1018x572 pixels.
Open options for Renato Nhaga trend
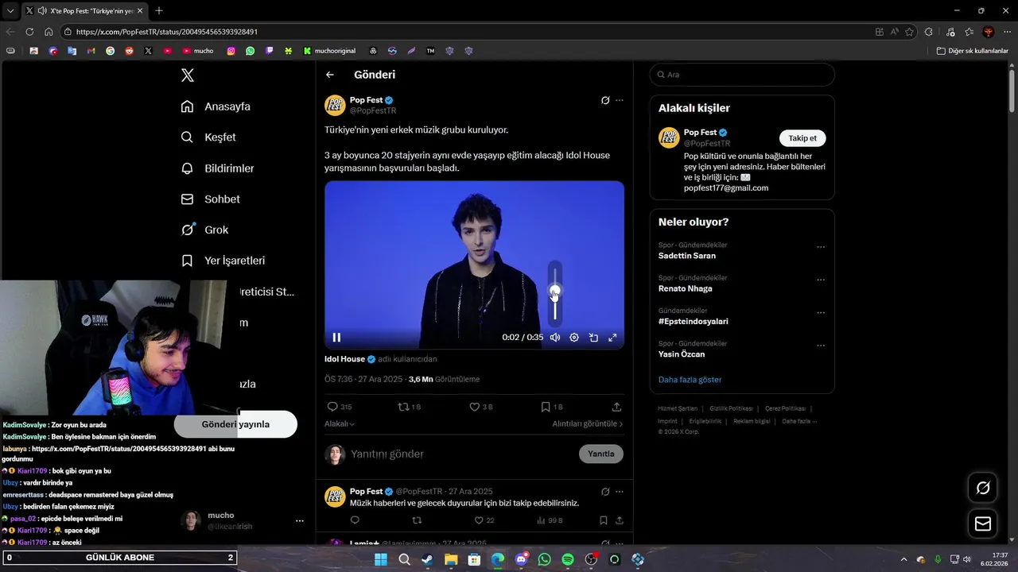(x=821, y=280)
